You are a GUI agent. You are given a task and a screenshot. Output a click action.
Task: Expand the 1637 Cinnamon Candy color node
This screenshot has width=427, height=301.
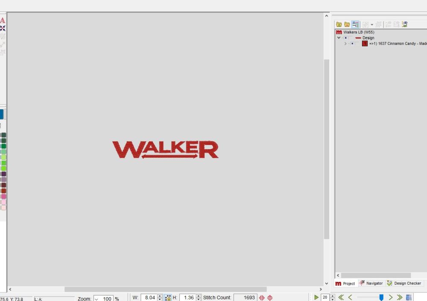(x=345, y=43)
